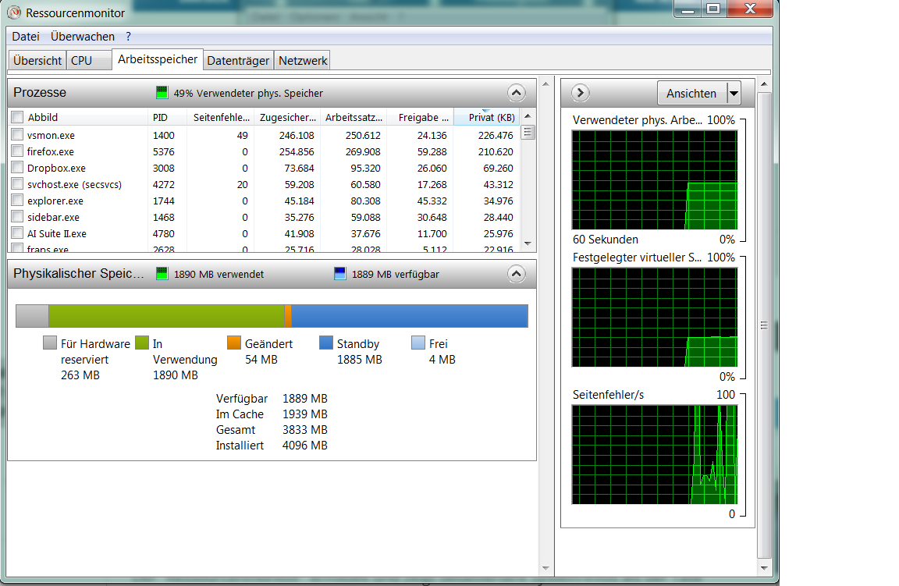Hide the graphs pane with arrow button
This screenshot has width=899, height=586.
pos(581,93)
